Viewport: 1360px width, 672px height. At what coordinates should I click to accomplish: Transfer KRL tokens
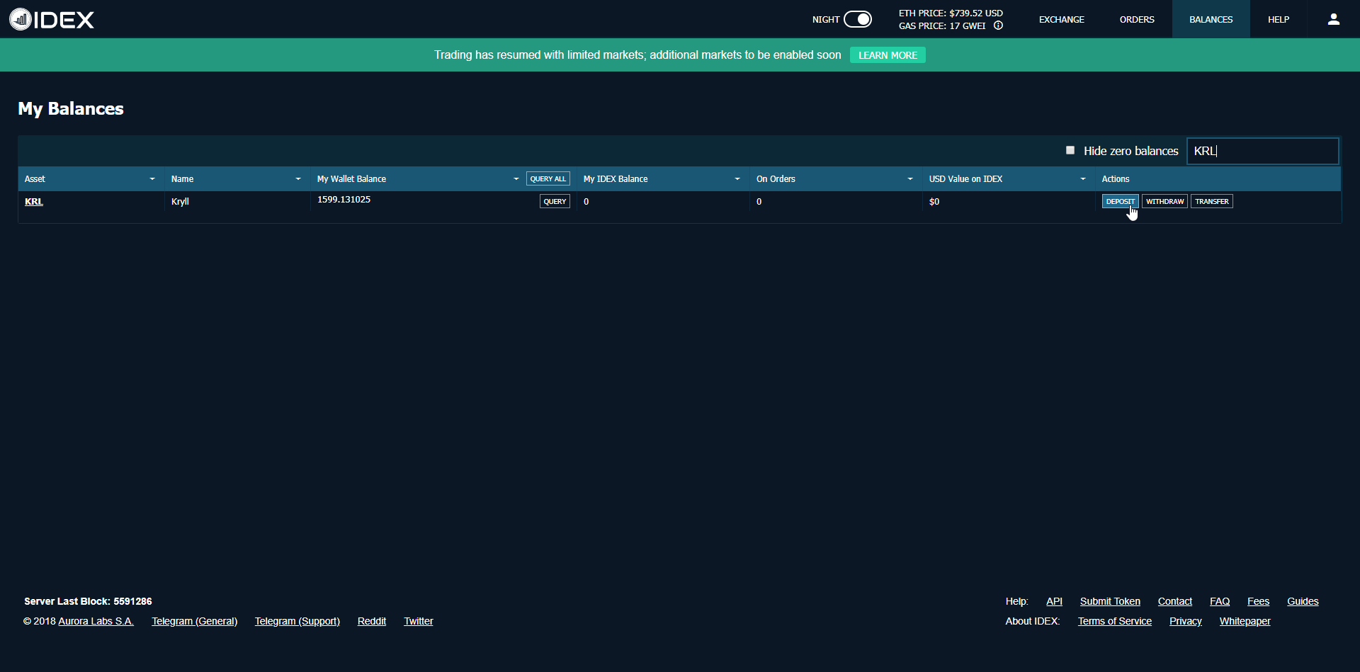pyautogui.click(x=1212, y=202)
